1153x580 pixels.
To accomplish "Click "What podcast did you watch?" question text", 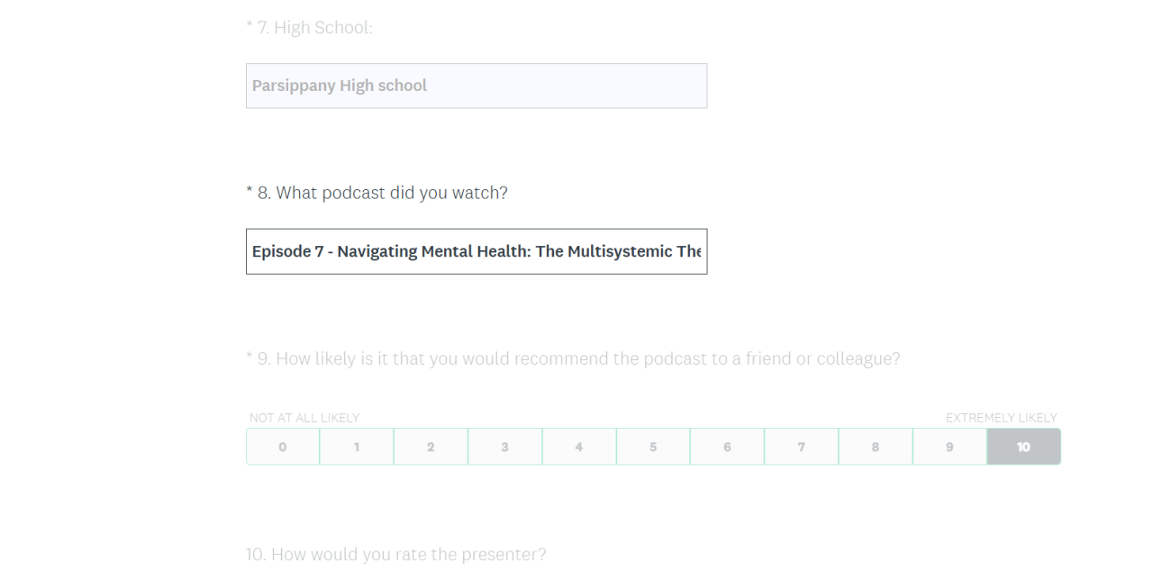I will click(391, 193).
